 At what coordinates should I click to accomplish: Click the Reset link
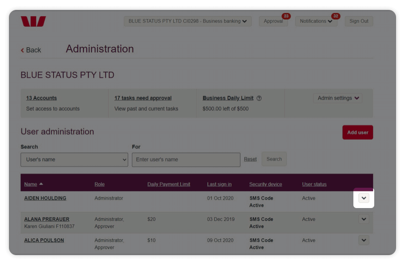click(x=250, y=159)
